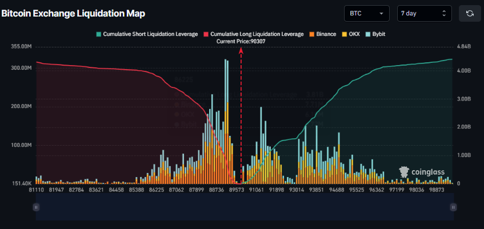
Task: Click the light blue Bybit legend swatch
Action: [367, 34]
